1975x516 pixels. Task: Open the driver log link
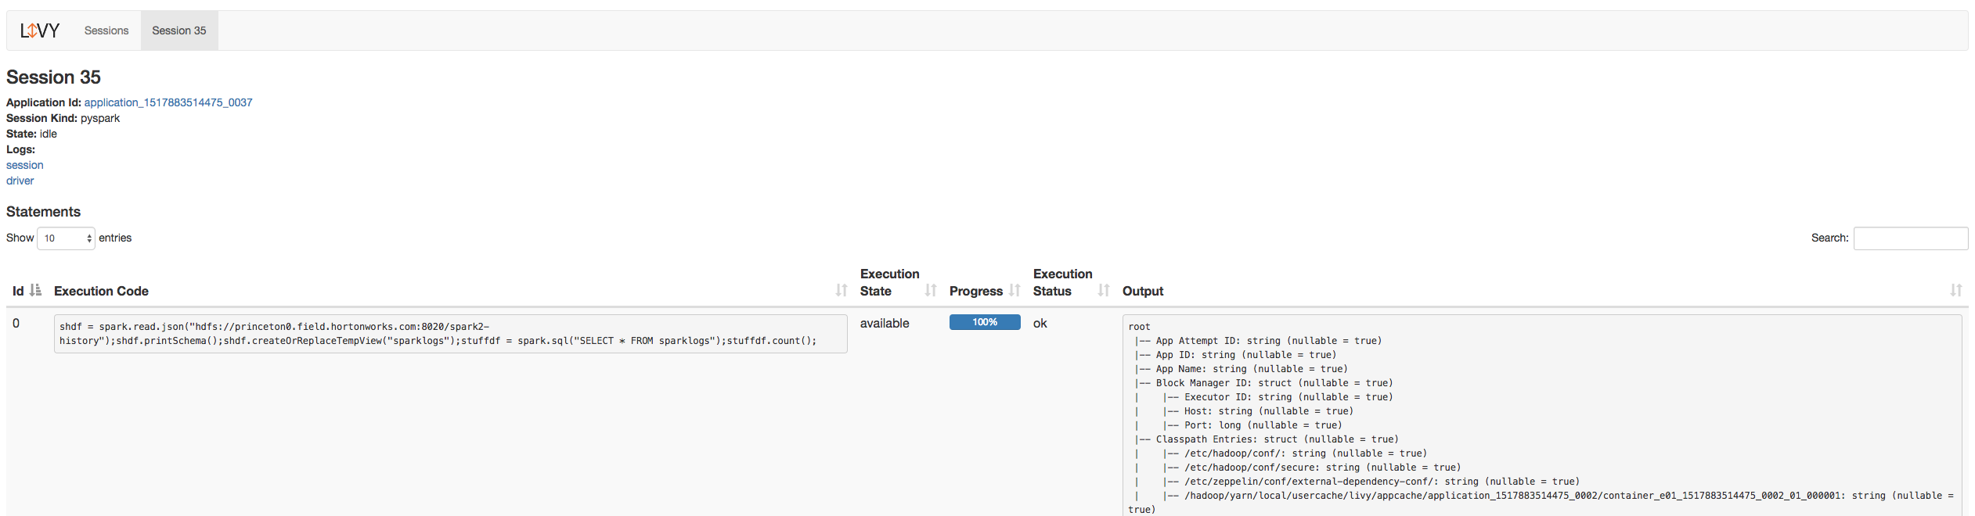tap(20, 181)
